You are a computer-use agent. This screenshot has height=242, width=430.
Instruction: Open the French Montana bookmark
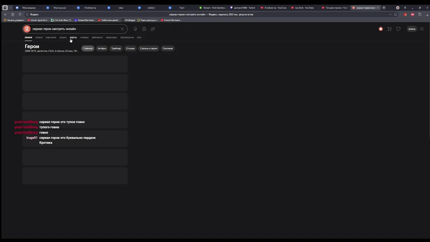pyautogui.click(x=171, y=20)
